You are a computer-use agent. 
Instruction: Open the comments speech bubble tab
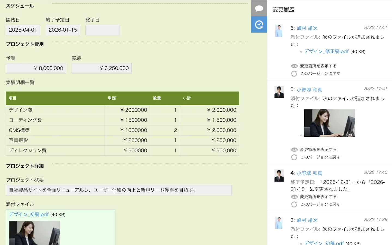(x=259, y=8)
